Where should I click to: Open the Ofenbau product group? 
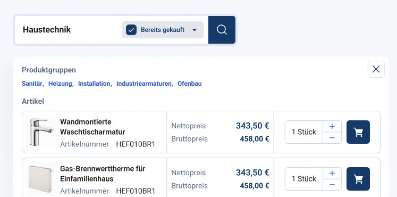click(x=189, y=84)
